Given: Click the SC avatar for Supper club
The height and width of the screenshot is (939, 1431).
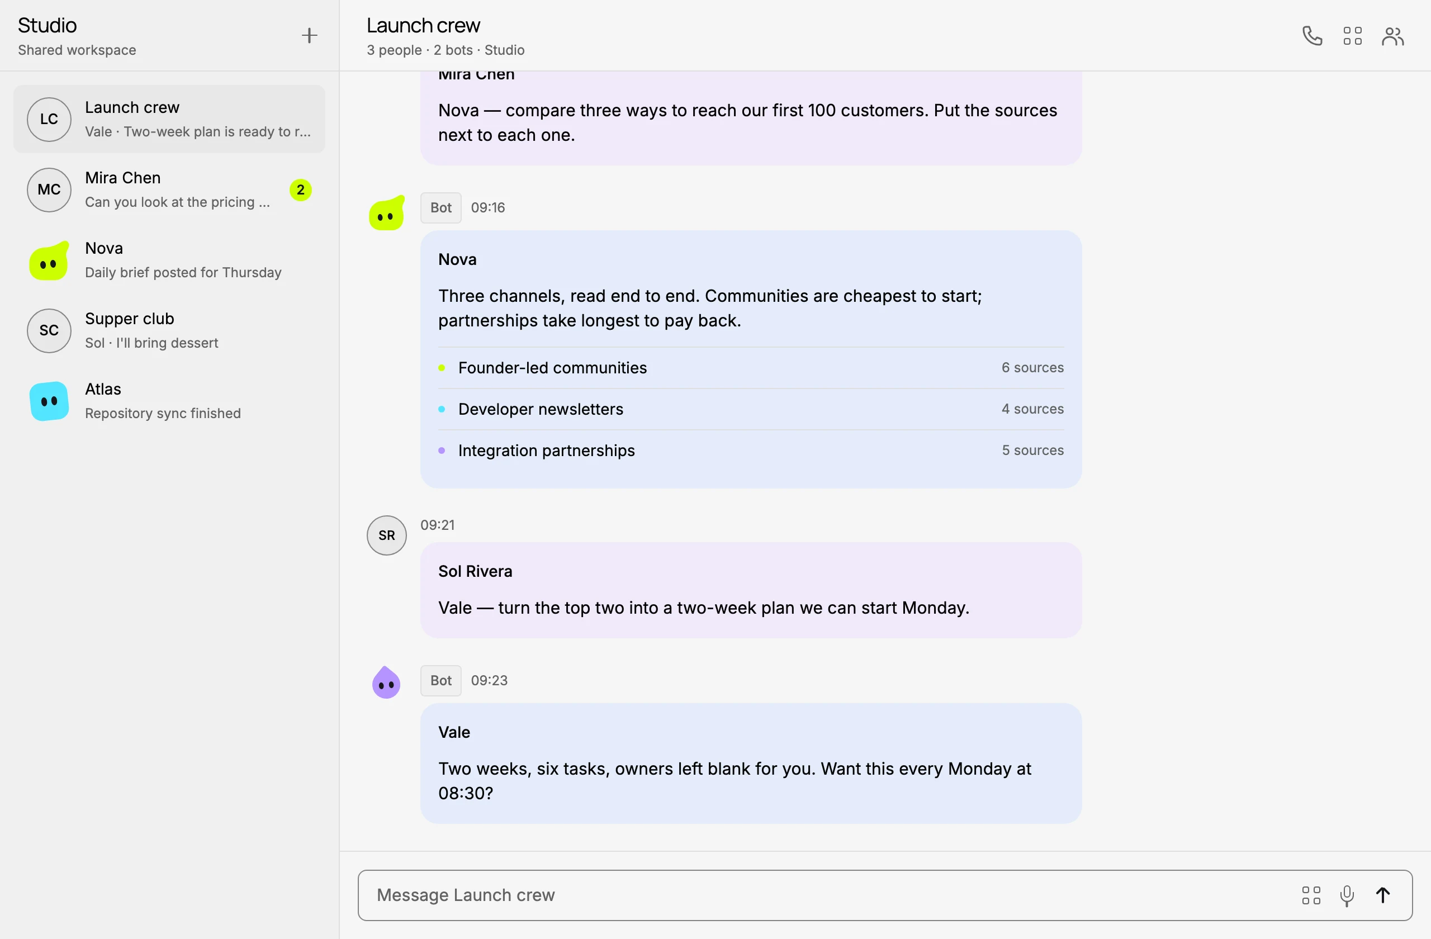Looking at the screenshot, I should tap(49, 330).
